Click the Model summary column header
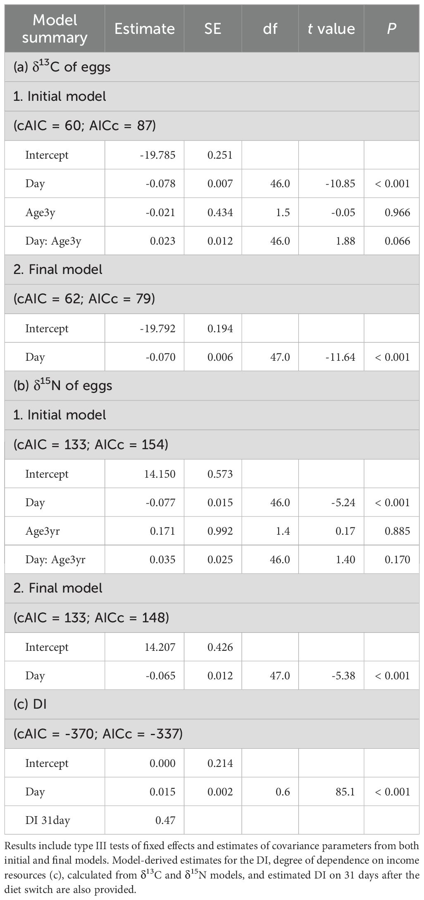The width and height of the screenshot is (424, 900). 55,29
